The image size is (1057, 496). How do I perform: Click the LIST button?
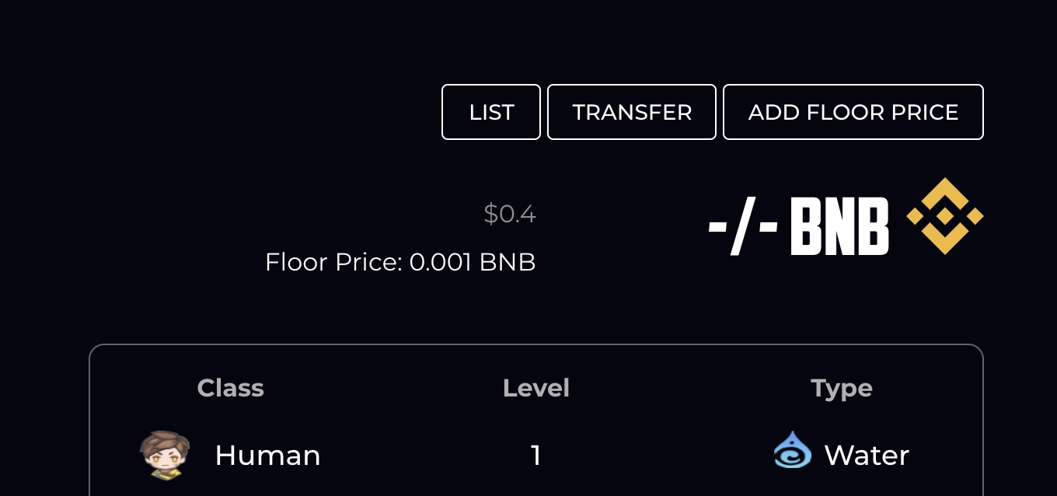click(491, 112)
